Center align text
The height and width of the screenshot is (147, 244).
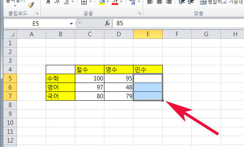click(x=159, y=2)
